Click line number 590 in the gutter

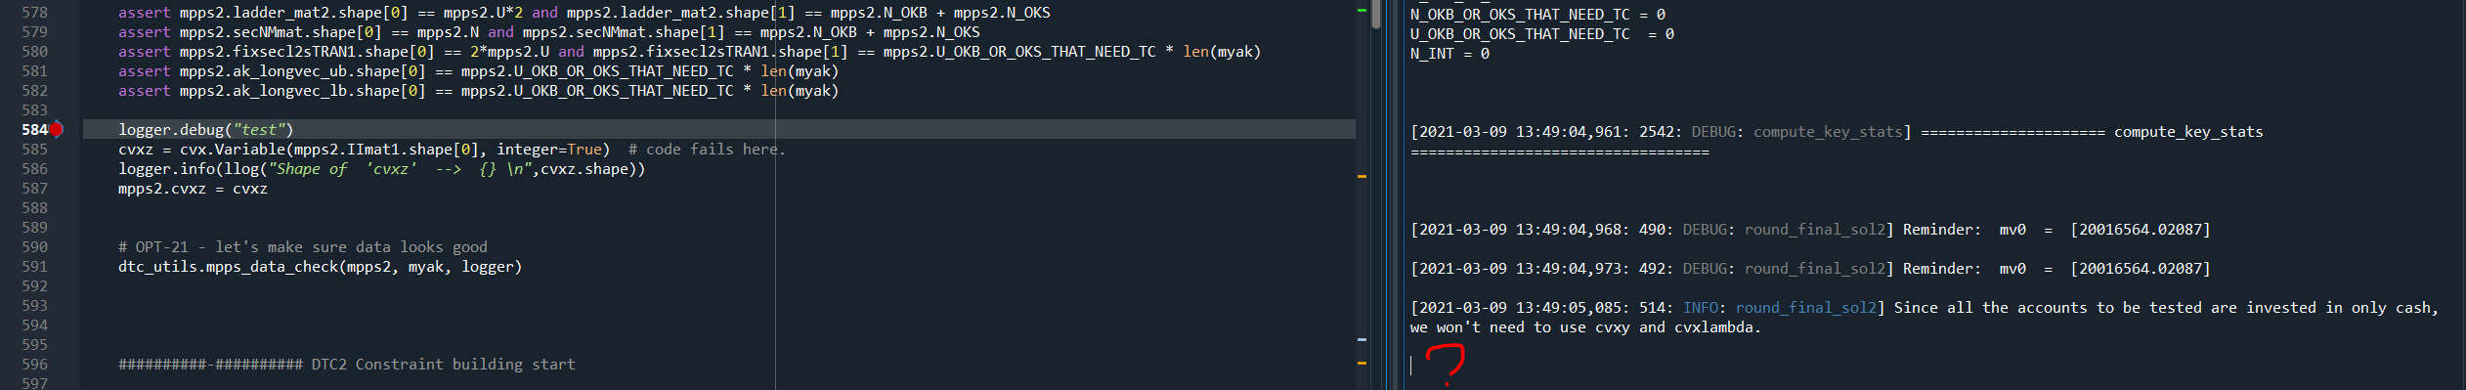34,247
